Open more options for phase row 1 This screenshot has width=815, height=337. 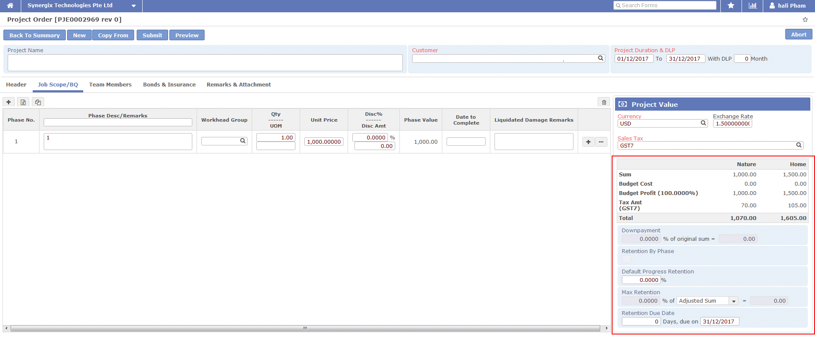601,142
